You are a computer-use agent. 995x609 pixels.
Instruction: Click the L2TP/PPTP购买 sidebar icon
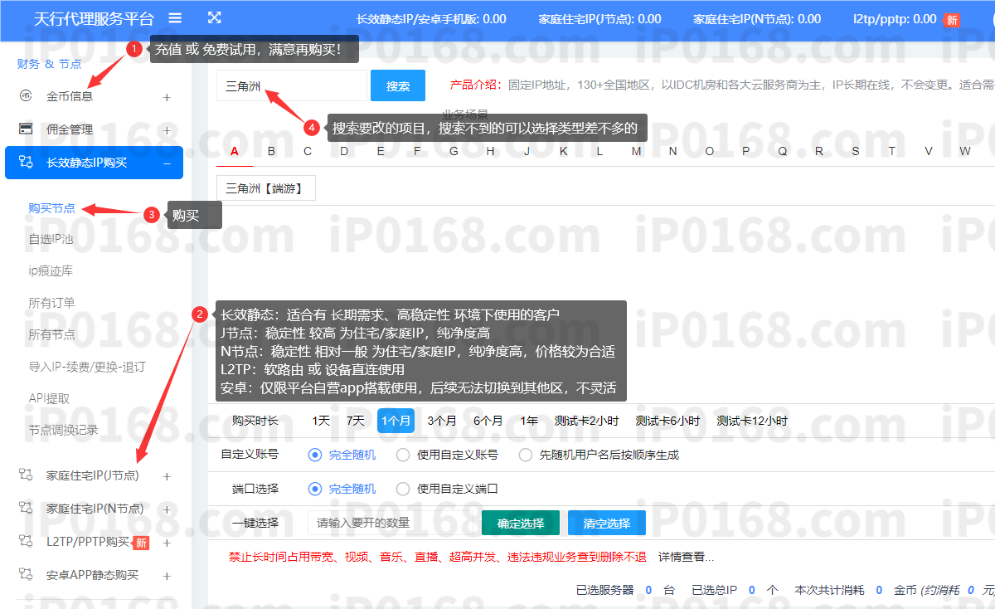tap(26, 542)
